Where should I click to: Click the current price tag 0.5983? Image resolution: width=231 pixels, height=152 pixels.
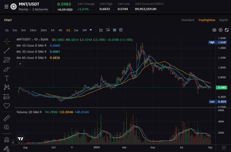point(221,88)
